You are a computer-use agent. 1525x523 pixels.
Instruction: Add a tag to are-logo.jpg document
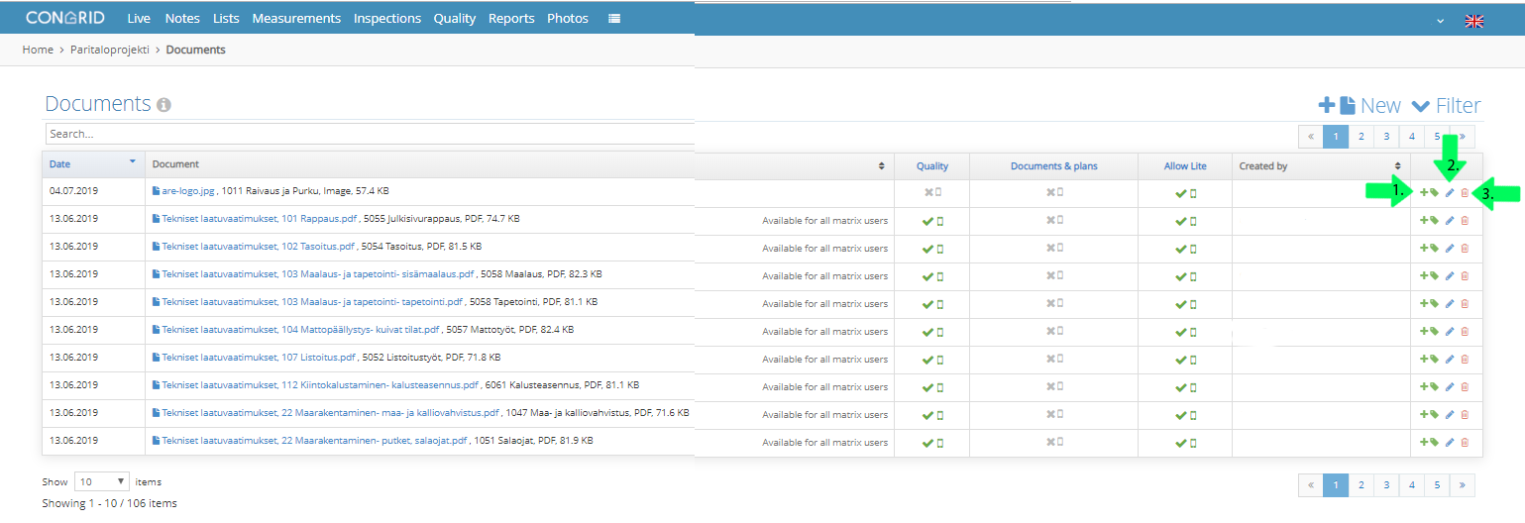point(1429,193)
